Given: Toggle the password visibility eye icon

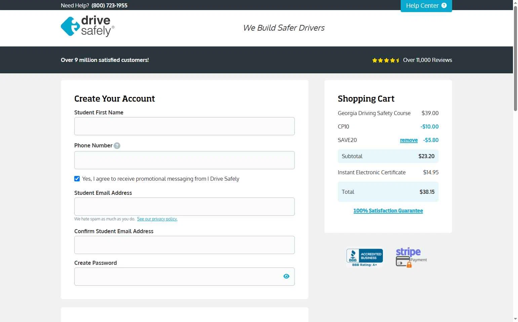Looking at the screenshot, I should pos(286,276).
